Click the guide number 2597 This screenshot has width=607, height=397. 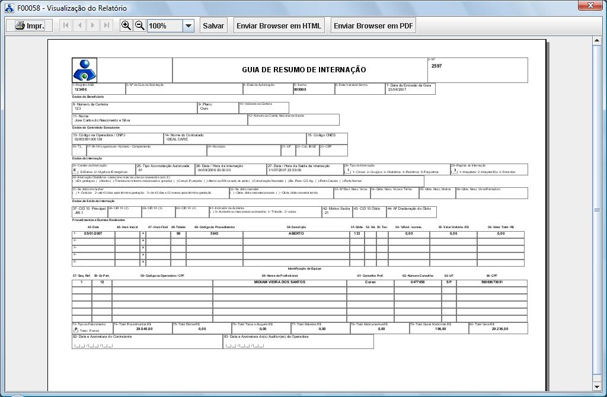coord(437,66)
